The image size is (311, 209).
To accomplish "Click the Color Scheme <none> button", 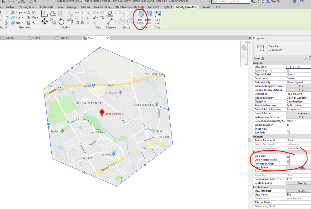I will tap(299, 113).
